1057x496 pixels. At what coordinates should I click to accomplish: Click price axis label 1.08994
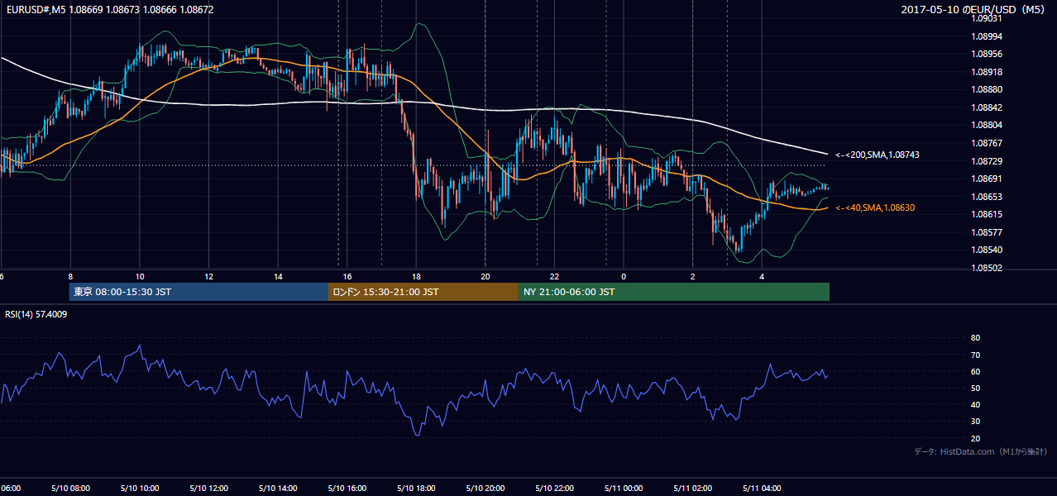tap(988, 36)
